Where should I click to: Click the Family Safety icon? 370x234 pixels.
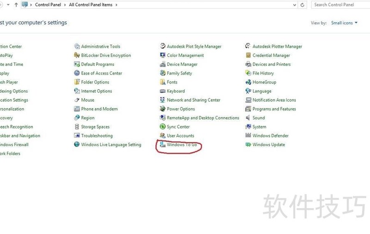[163, 73]
